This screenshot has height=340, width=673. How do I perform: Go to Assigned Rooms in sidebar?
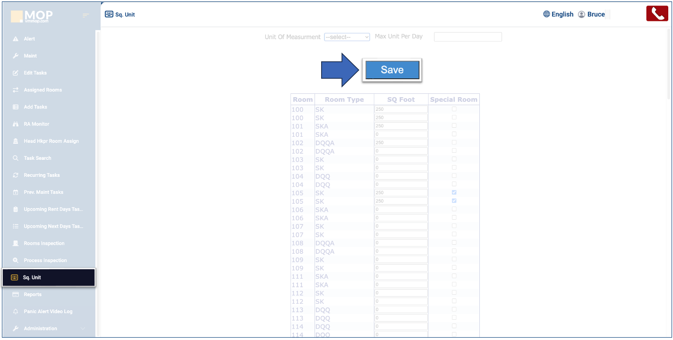click(43, 90)
